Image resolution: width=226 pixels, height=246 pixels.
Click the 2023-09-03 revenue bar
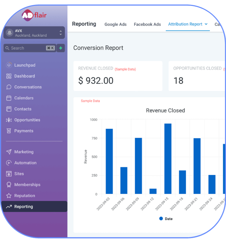(x=109, y=161)
